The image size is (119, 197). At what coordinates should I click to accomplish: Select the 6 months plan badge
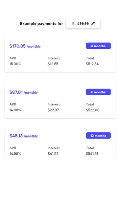click(98, 92)
